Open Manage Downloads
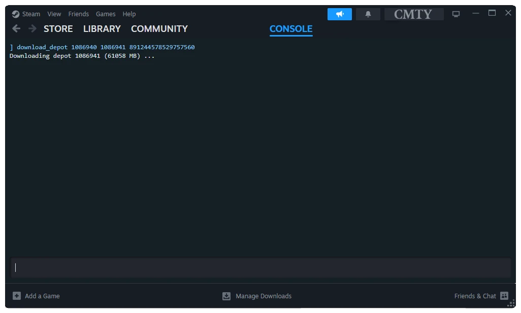 point(264,296)
